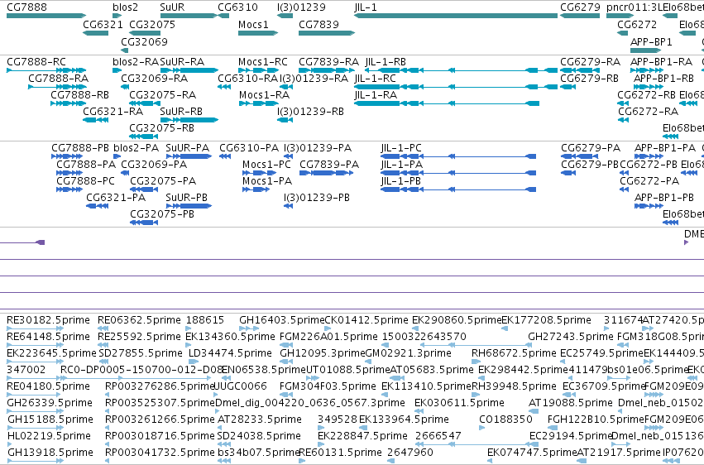
Task: Click the 'CG6321' gene label
Action: tap(103, 24)
